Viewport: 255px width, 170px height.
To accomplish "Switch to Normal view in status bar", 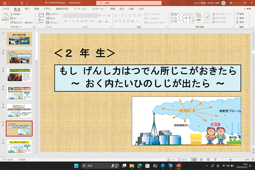I will coord(194,159).
